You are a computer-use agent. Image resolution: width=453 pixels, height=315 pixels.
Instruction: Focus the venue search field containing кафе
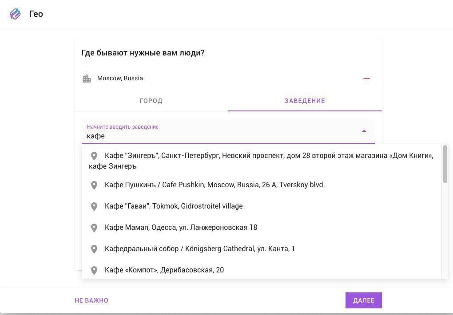(x=228, y=131)
